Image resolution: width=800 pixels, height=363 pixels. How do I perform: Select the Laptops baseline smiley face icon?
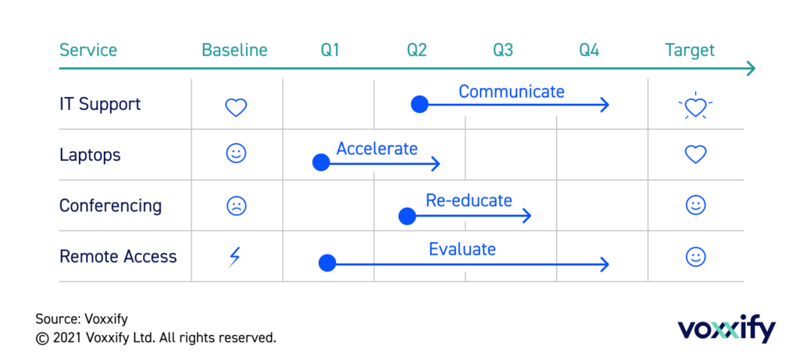236,154
